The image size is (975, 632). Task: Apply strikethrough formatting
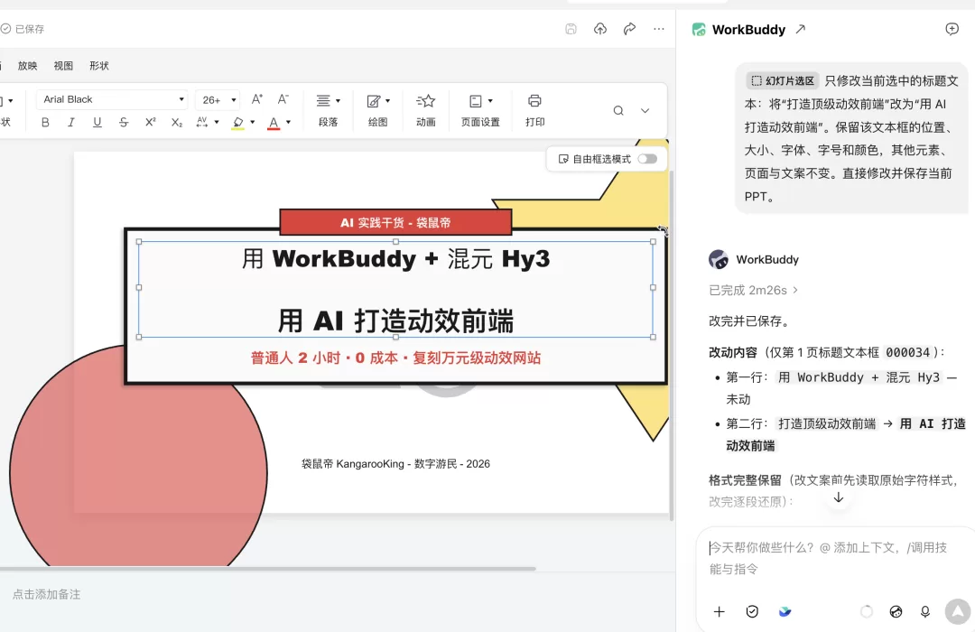click(x=123, y=123)
